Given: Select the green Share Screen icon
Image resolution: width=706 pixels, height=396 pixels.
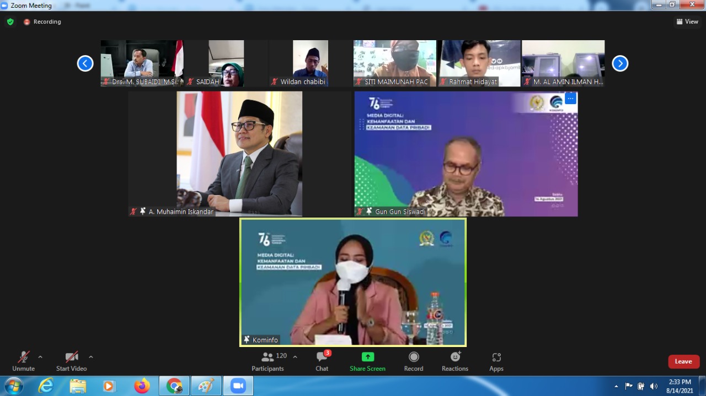Looking at the screenshot, I should click(x=367, y=357).
